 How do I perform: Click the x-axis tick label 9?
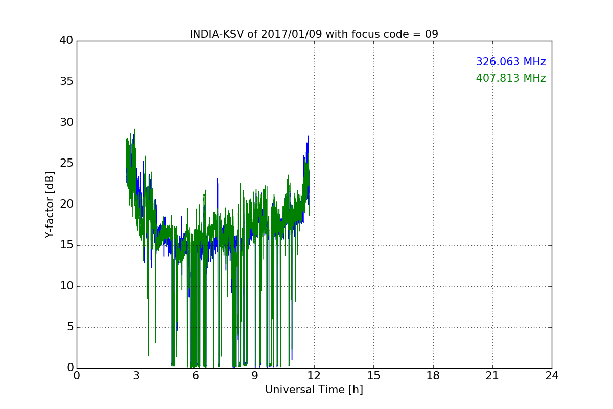[255, 375]
